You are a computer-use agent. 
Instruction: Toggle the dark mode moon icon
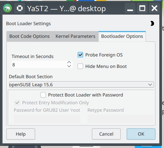pyautogui.click(x=152, y=23)
